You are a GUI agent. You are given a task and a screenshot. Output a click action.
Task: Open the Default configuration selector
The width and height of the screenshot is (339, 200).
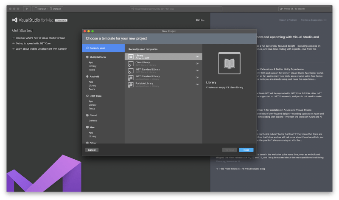41,9
